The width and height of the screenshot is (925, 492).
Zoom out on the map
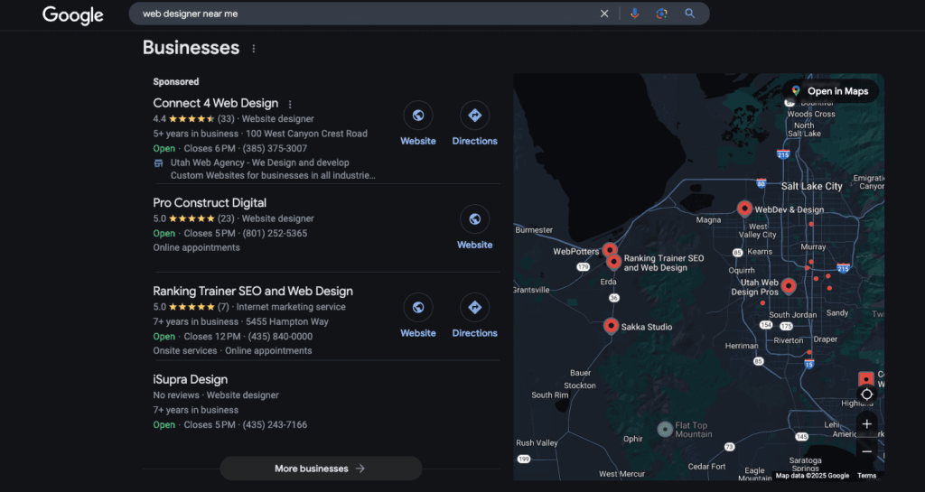[866, 451]
